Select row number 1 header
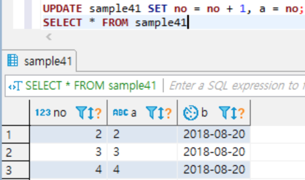The image size is (305, 180). tap(15, 134)
